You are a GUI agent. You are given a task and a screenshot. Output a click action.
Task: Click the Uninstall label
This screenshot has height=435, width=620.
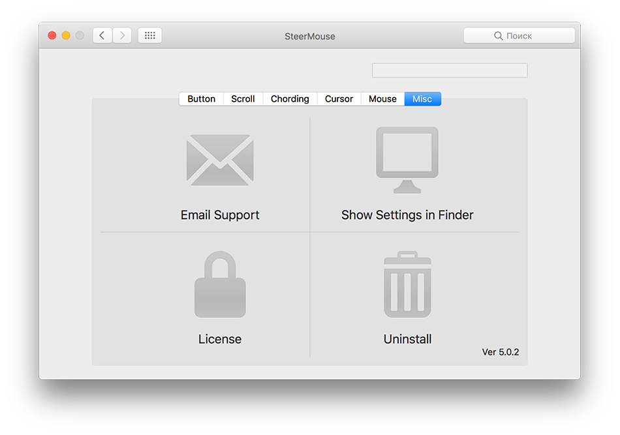click(407, 339)
